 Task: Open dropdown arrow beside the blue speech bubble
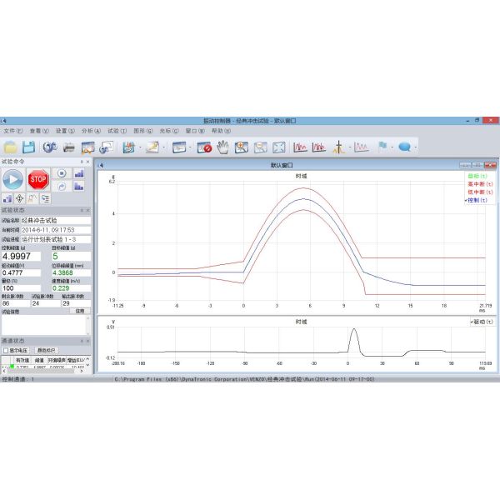point(417,147)
